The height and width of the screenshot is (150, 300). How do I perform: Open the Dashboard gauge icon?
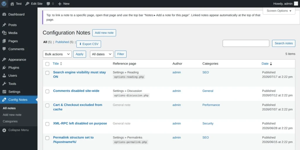tap(4, 14)
